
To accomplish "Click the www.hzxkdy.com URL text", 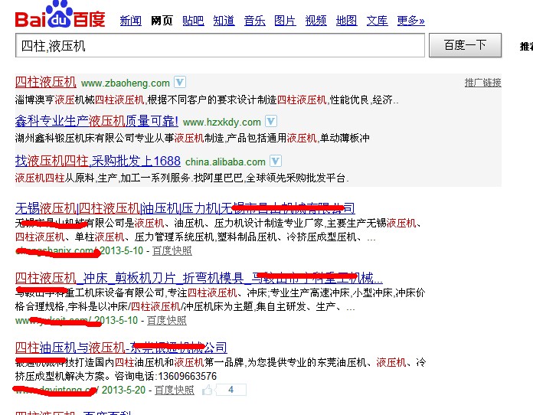I will point(221,122).
